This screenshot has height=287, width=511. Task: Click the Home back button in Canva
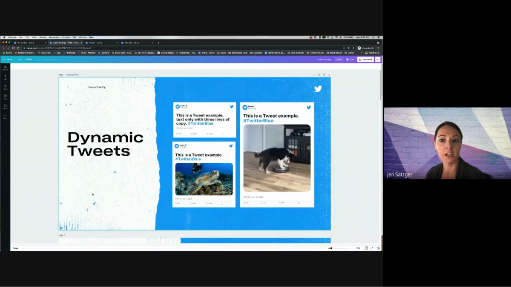[8, 59]
